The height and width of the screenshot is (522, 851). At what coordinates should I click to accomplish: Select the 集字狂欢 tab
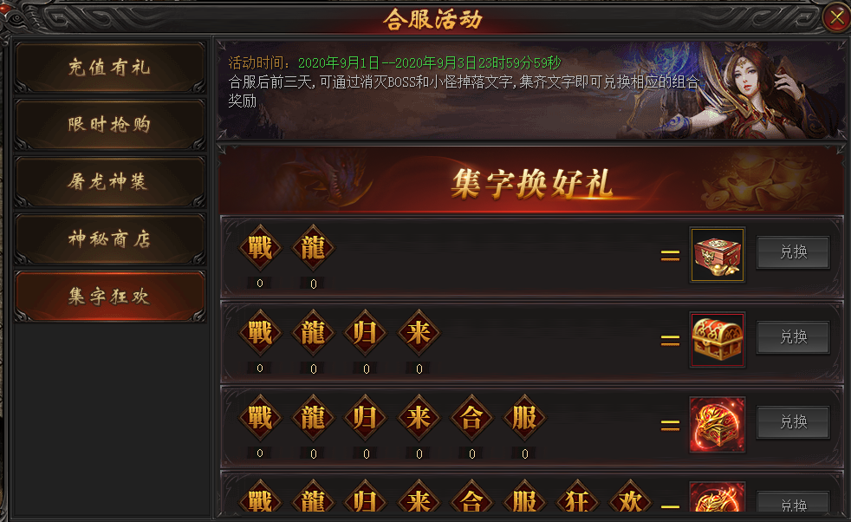tap(110, 296)
